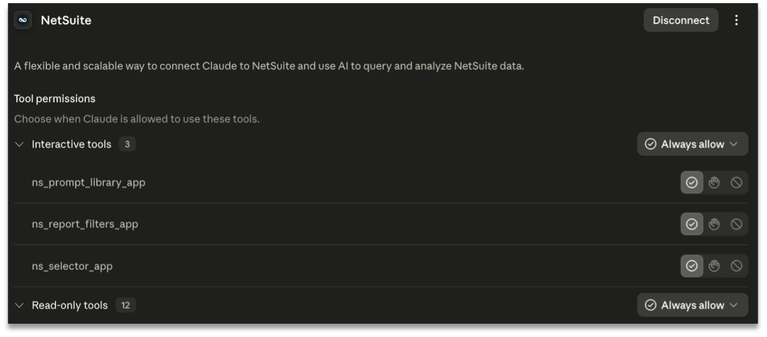Select always allow checkmark for ns_report_filters_app
Viewport: 767px width, 337px height.
(x=692, y=224)
